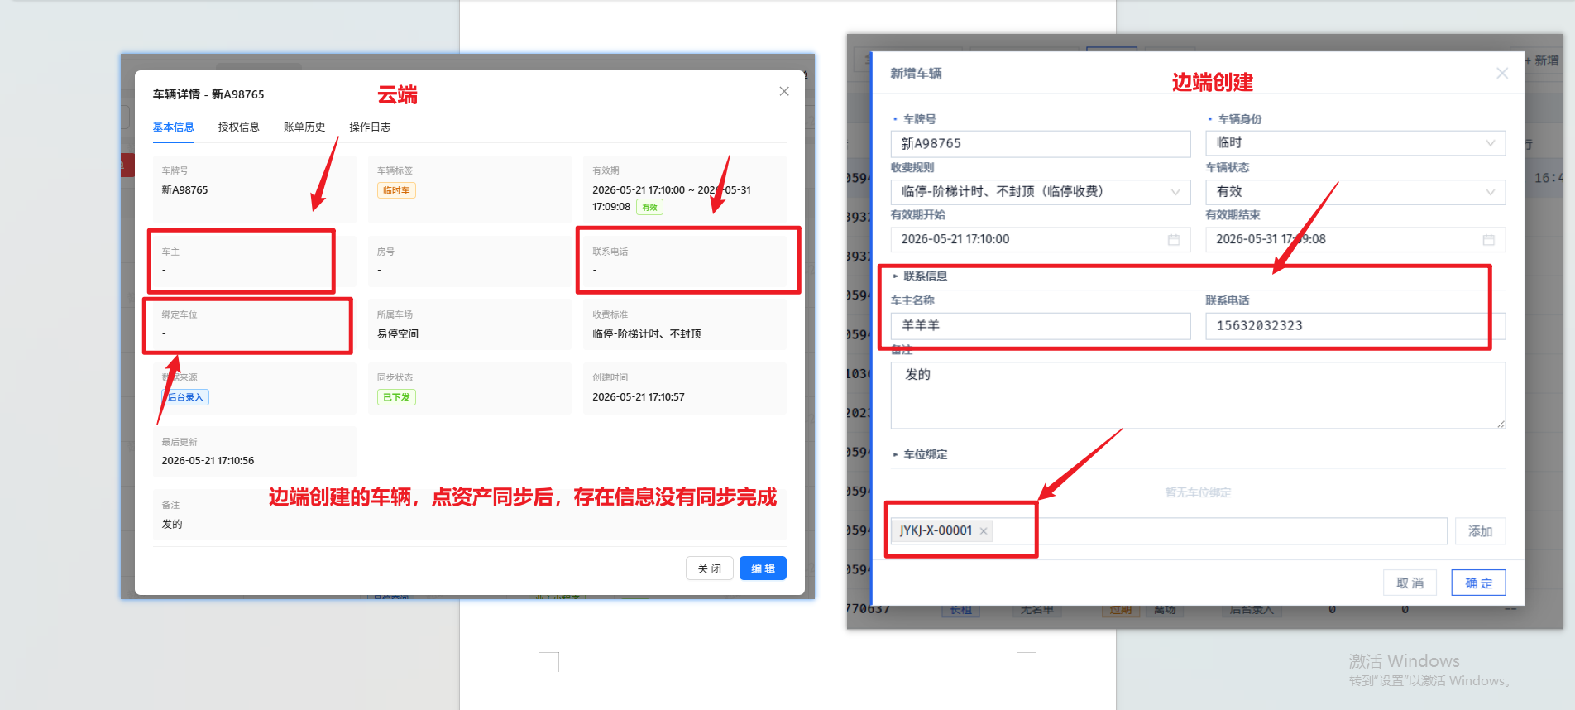
Task: Remove the JYKJ-X-00001 tag via its x
Action: coord(984,531)
